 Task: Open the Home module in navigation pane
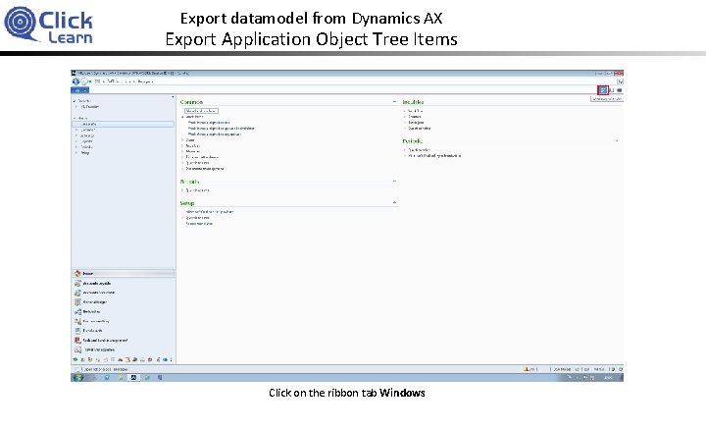point(123,273)
